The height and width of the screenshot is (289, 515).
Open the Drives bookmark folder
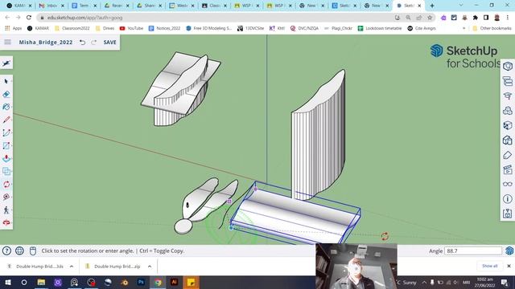coord(105,29)
